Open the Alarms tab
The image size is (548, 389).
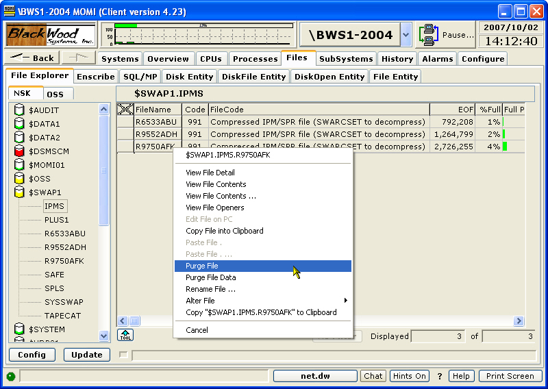(x=438, y=59)
